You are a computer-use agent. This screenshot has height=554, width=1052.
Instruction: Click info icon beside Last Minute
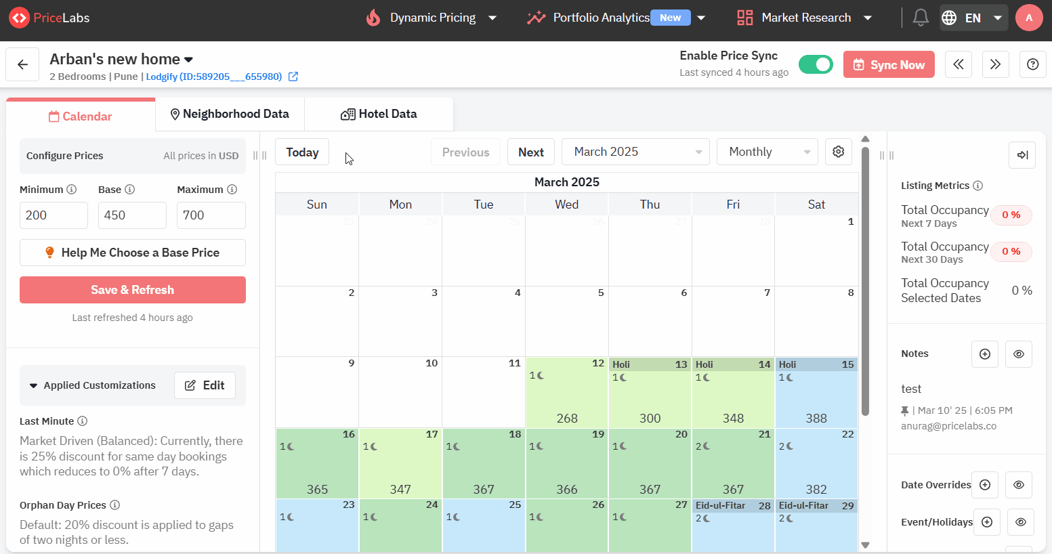(x=82, y=421)
